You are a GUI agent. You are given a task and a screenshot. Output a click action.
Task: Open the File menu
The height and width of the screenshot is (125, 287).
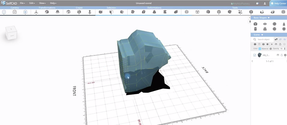point(22,3)
